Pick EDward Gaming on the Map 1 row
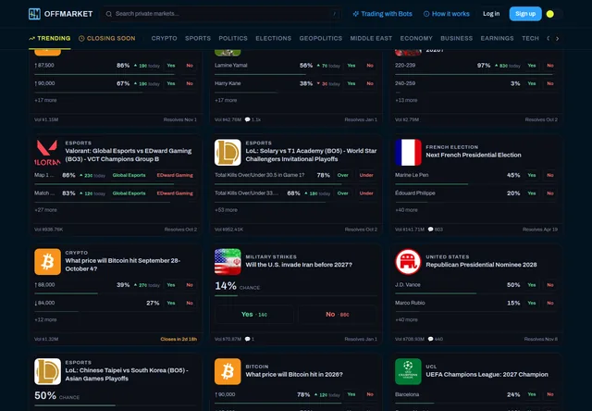Image resolution: width=592 pixels, height=411 pixels. (x=175, y=175)
